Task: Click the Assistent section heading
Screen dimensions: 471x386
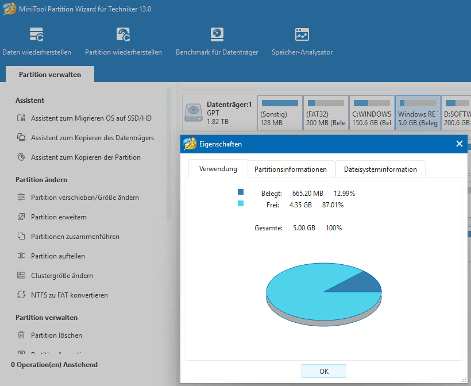Action: click(30, 101)
